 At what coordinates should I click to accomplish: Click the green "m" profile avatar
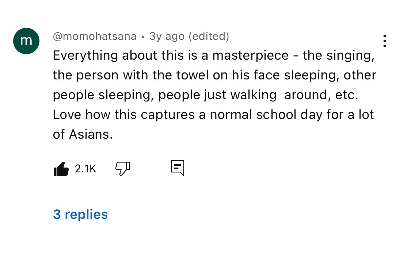click(x=26, y=41)
